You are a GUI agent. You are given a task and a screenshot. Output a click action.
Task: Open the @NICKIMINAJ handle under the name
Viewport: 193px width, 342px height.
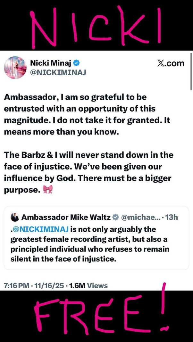click(x=58, y=73)
